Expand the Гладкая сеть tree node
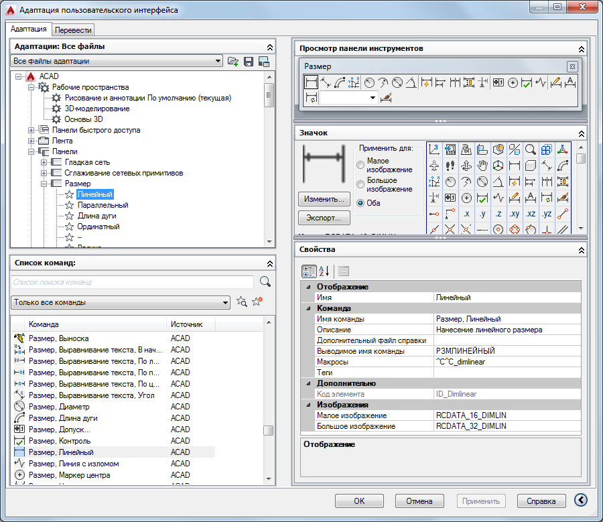 tap(44, 162)
